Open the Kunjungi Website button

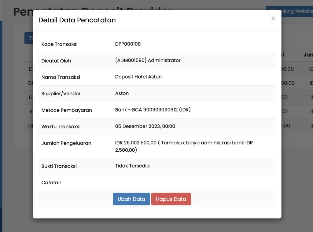coord(289,11)
